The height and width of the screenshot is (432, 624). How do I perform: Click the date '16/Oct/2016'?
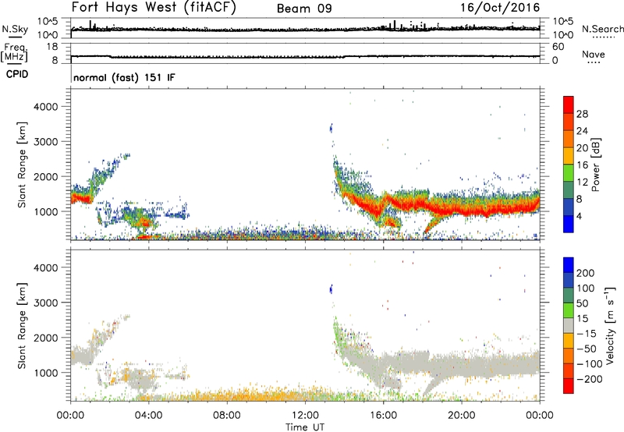(500, 8)
